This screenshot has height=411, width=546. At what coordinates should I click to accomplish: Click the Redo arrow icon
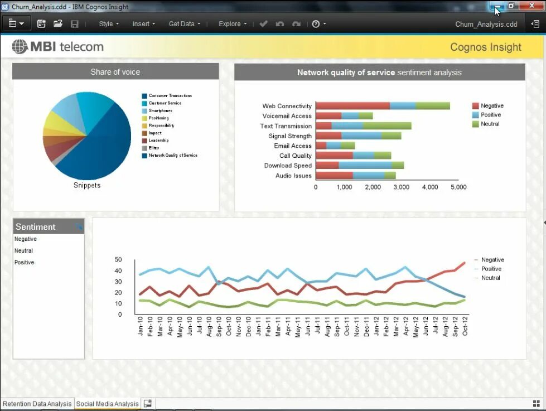296,23
